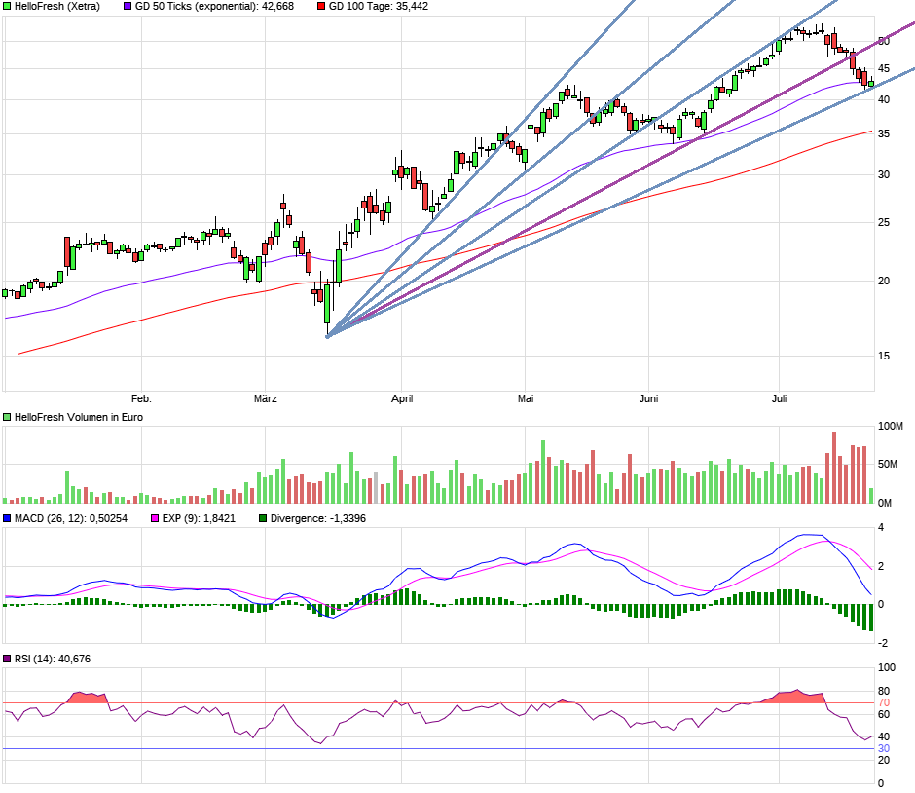Select the Divergence: -1,3396 label
This screenshot has width=915, height=793.
318,518
